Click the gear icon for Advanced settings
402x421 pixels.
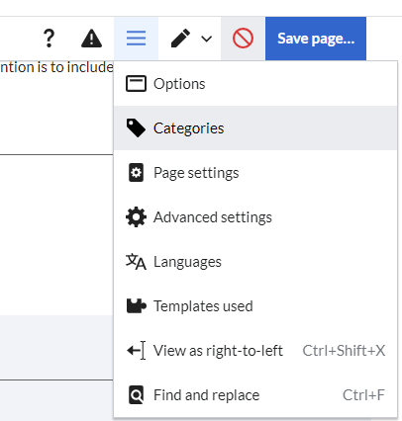(136, 217)
